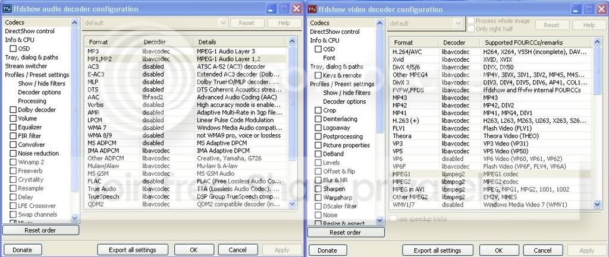This screenshot has width=609, height=257.
Task: Enable OSD checkbox in audio decoder window
Action: 13,49
